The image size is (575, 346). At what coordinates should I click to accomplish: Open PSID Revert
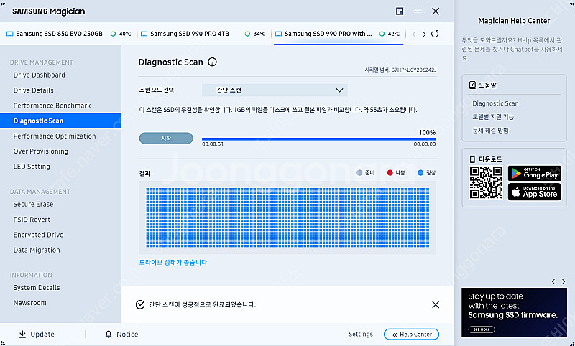[x=32, y=220]
